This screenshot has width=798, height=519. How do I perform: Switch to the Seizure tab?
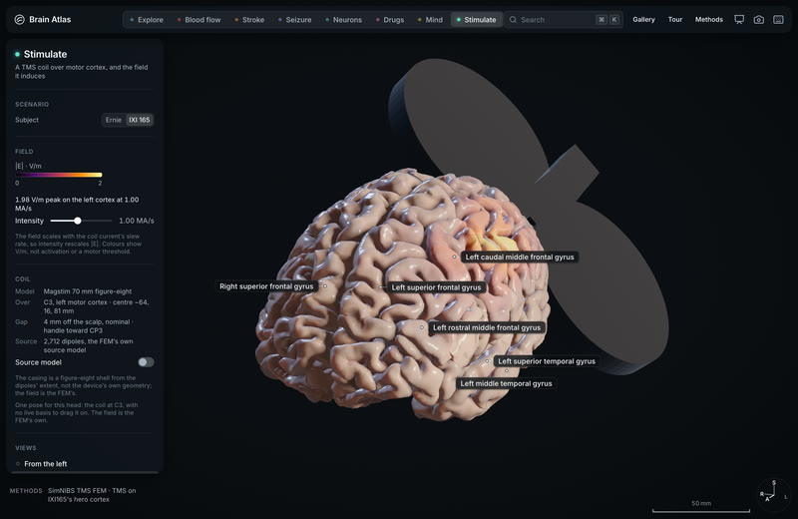tap(294, 20)
